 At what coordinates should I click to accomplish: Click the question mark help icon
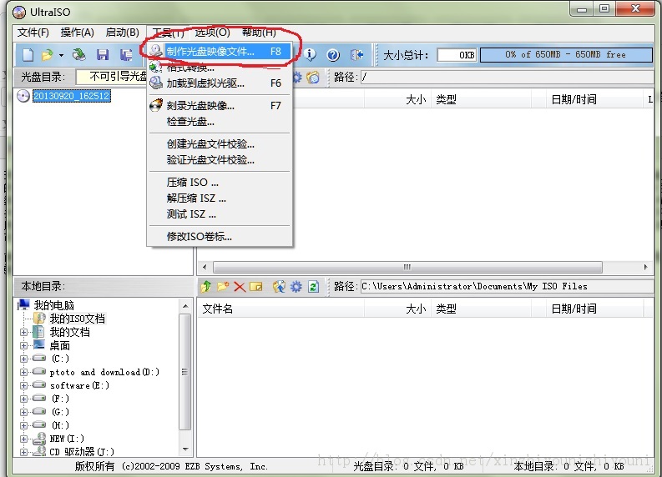click(333, 54)
